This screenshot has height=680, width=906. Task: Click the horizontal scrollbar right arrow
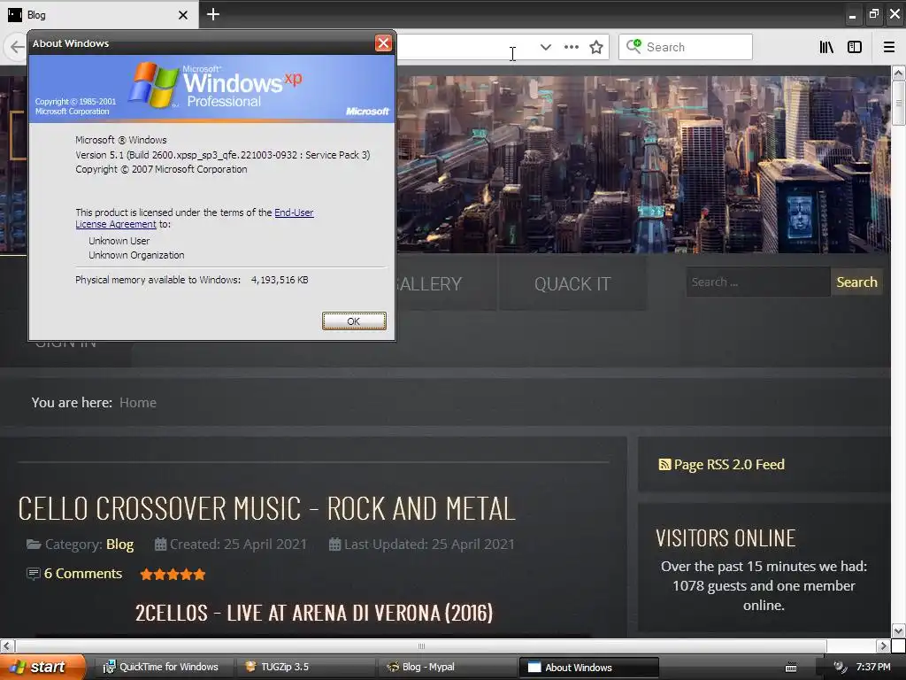tap(883, 645)
